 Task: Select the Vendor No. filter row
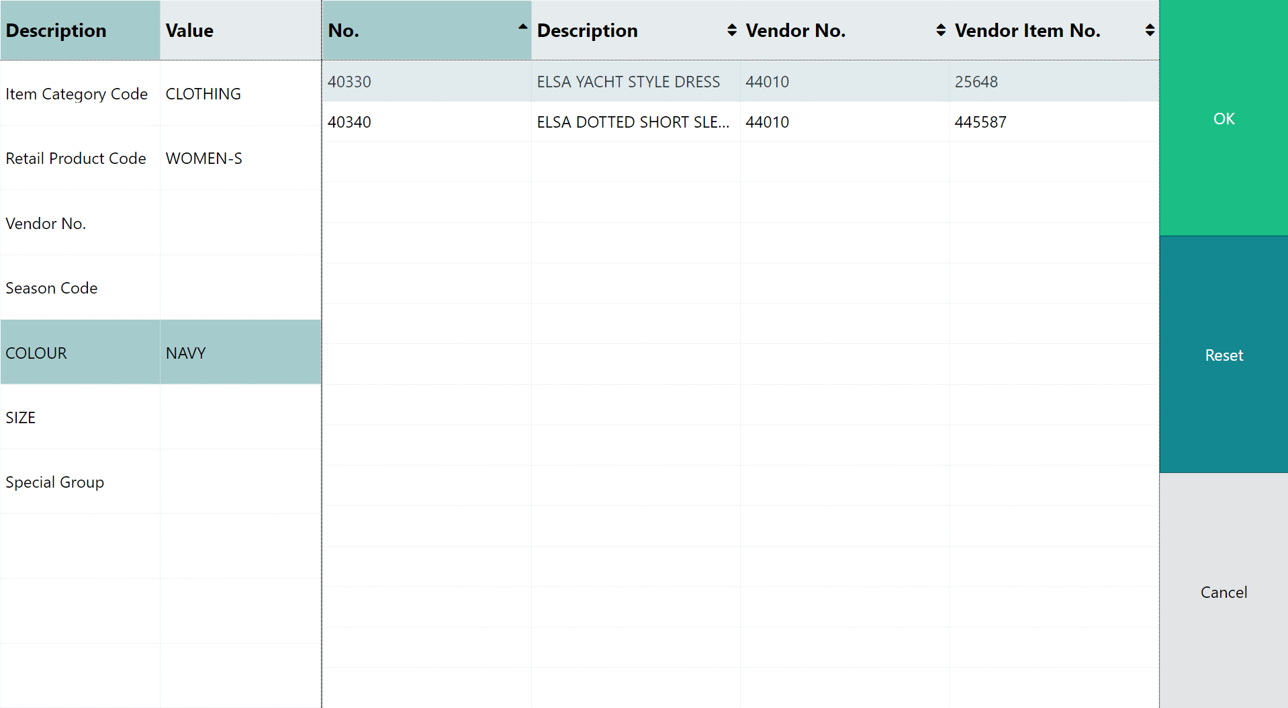81,224
